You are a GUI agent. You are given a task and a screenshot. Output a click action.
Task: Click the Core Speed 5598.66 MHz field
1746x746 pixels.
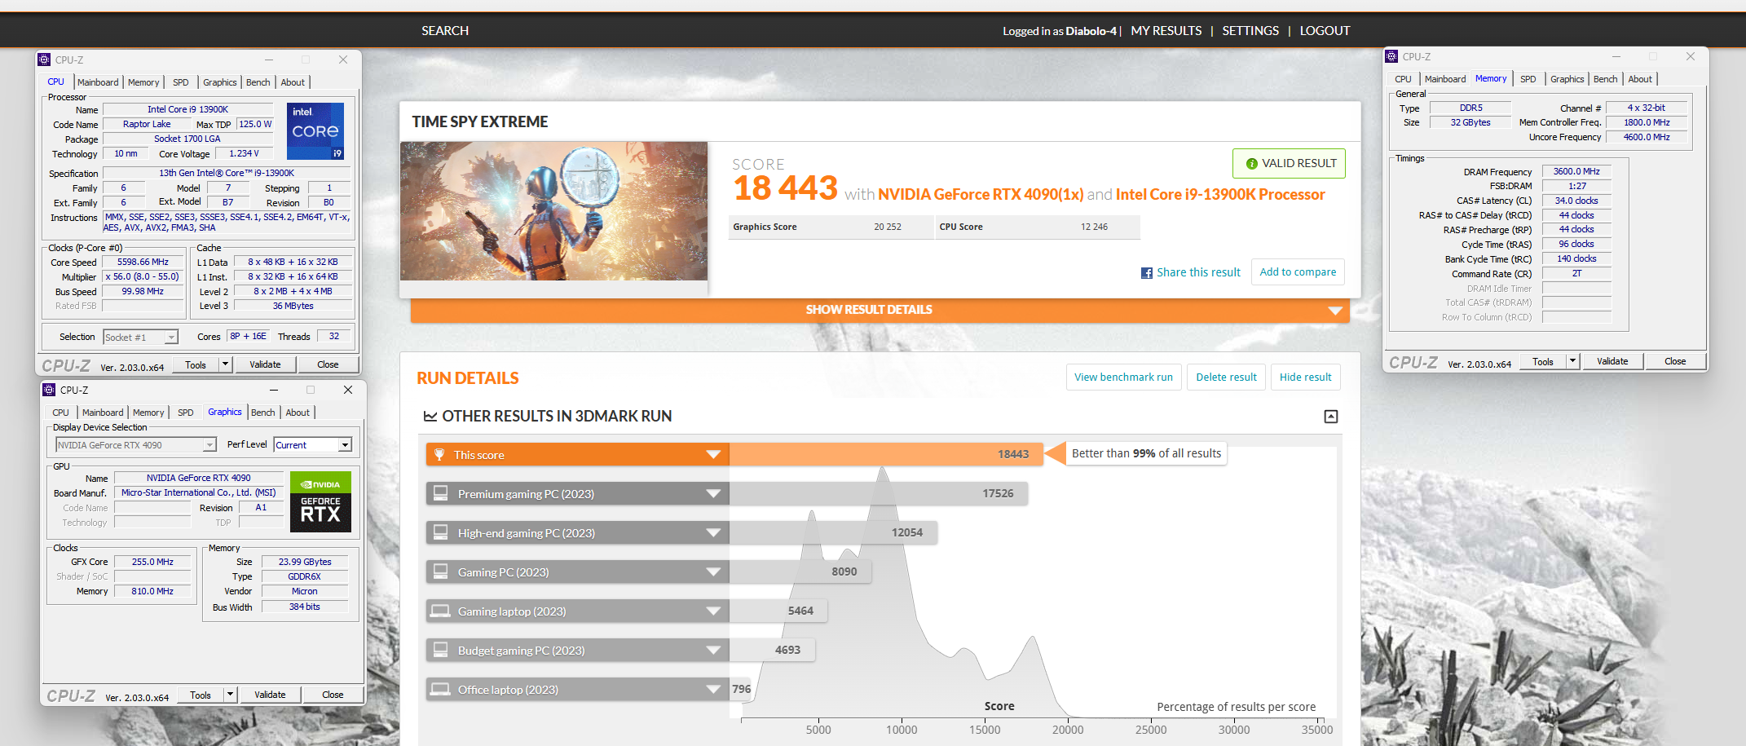tap(143, 263)
